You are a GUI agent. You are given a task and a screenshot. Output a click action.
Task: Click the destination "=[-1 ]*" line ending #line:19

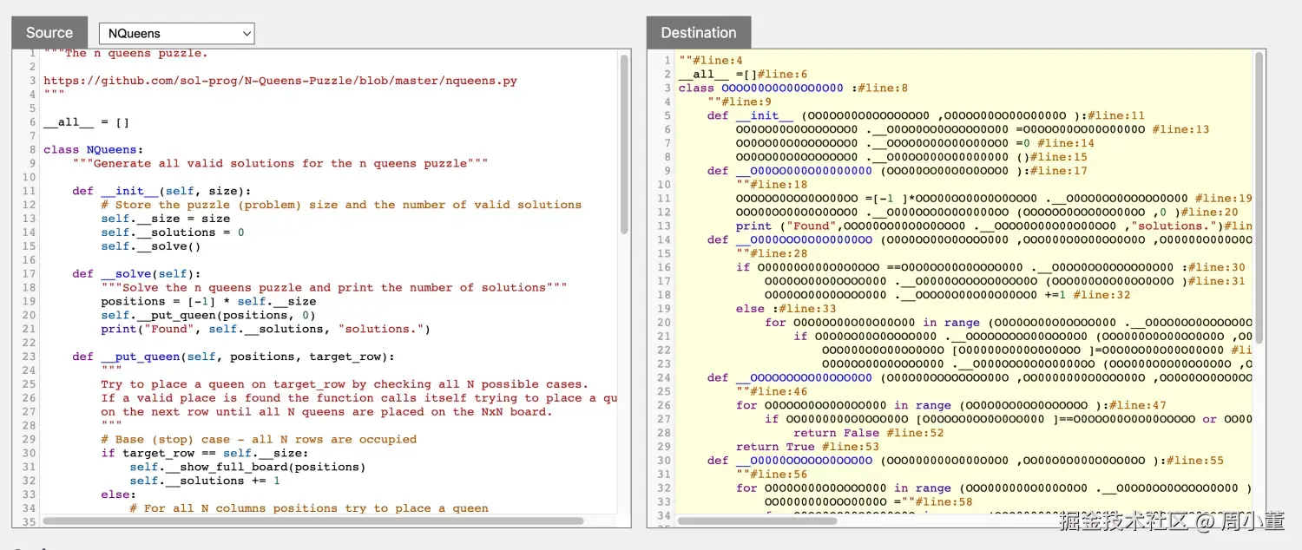coord(994,199)
